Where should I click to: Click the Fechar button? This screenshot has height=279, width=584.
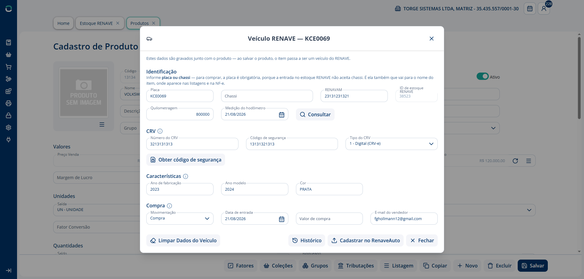[422, 240]
